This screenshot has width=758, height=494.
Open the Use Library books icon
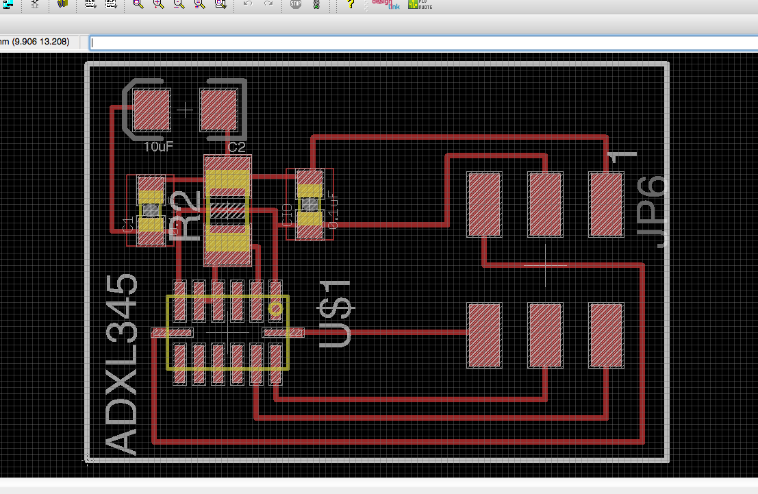coord(62,4)
